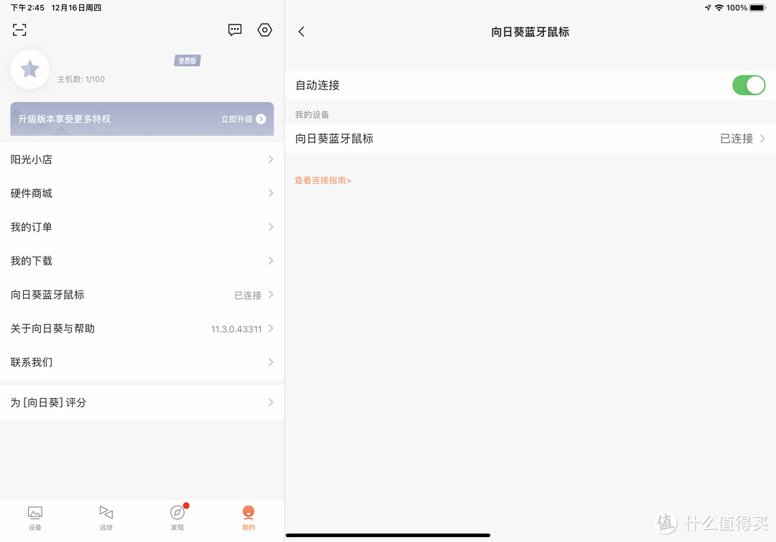Tap the scan/QR code icon top-left
Viewport: 776px width, 542px height.
coord(19,30)
